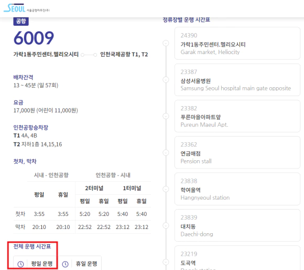Click fare text 17,000원 (어린이 11,000원)
Screen dimensions: 304x270
tap(46, 110)
